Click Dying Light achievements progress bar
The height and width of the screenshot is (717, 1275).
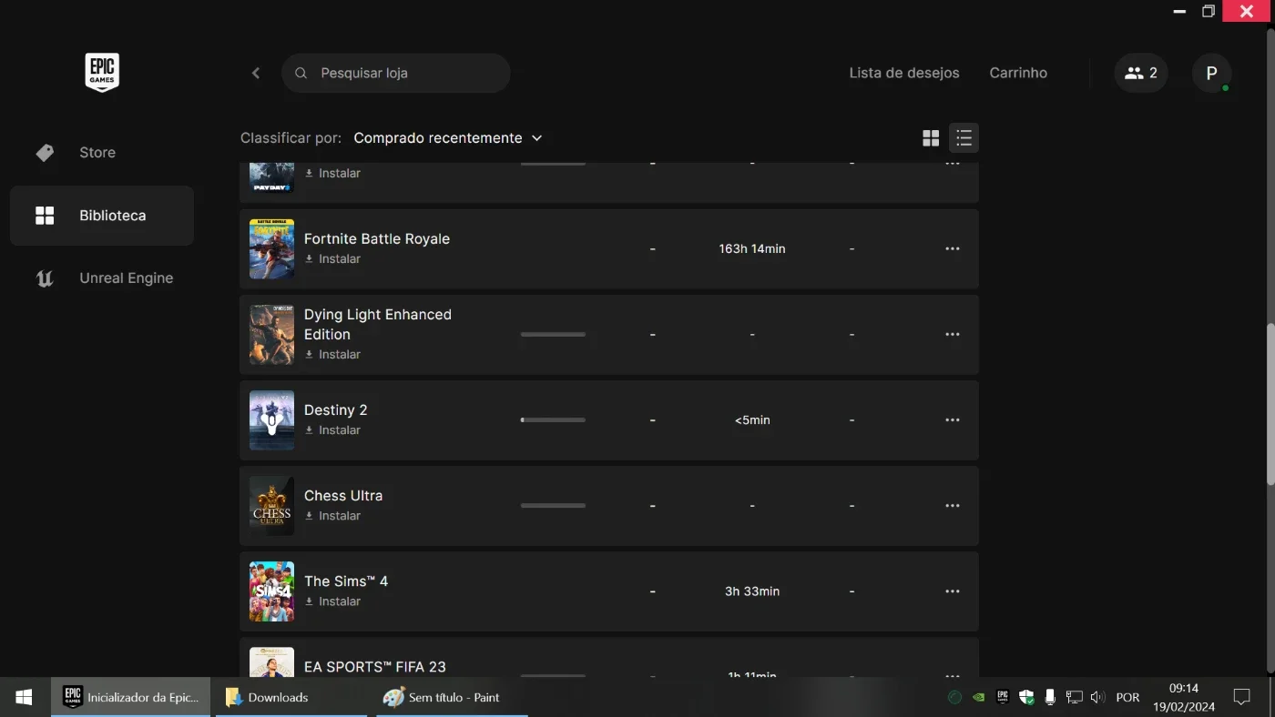(553, 335)
